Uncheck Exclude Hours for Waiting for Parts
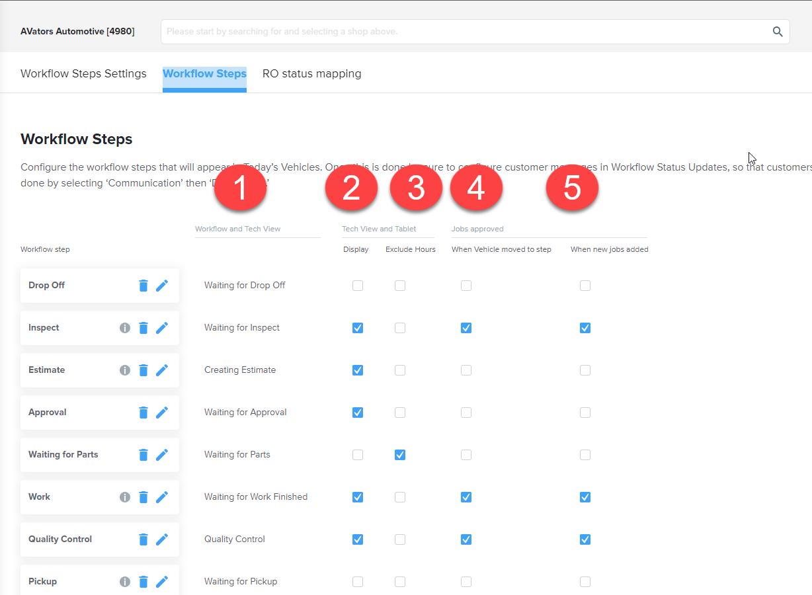The image size is (812, 595). point(400,454)
